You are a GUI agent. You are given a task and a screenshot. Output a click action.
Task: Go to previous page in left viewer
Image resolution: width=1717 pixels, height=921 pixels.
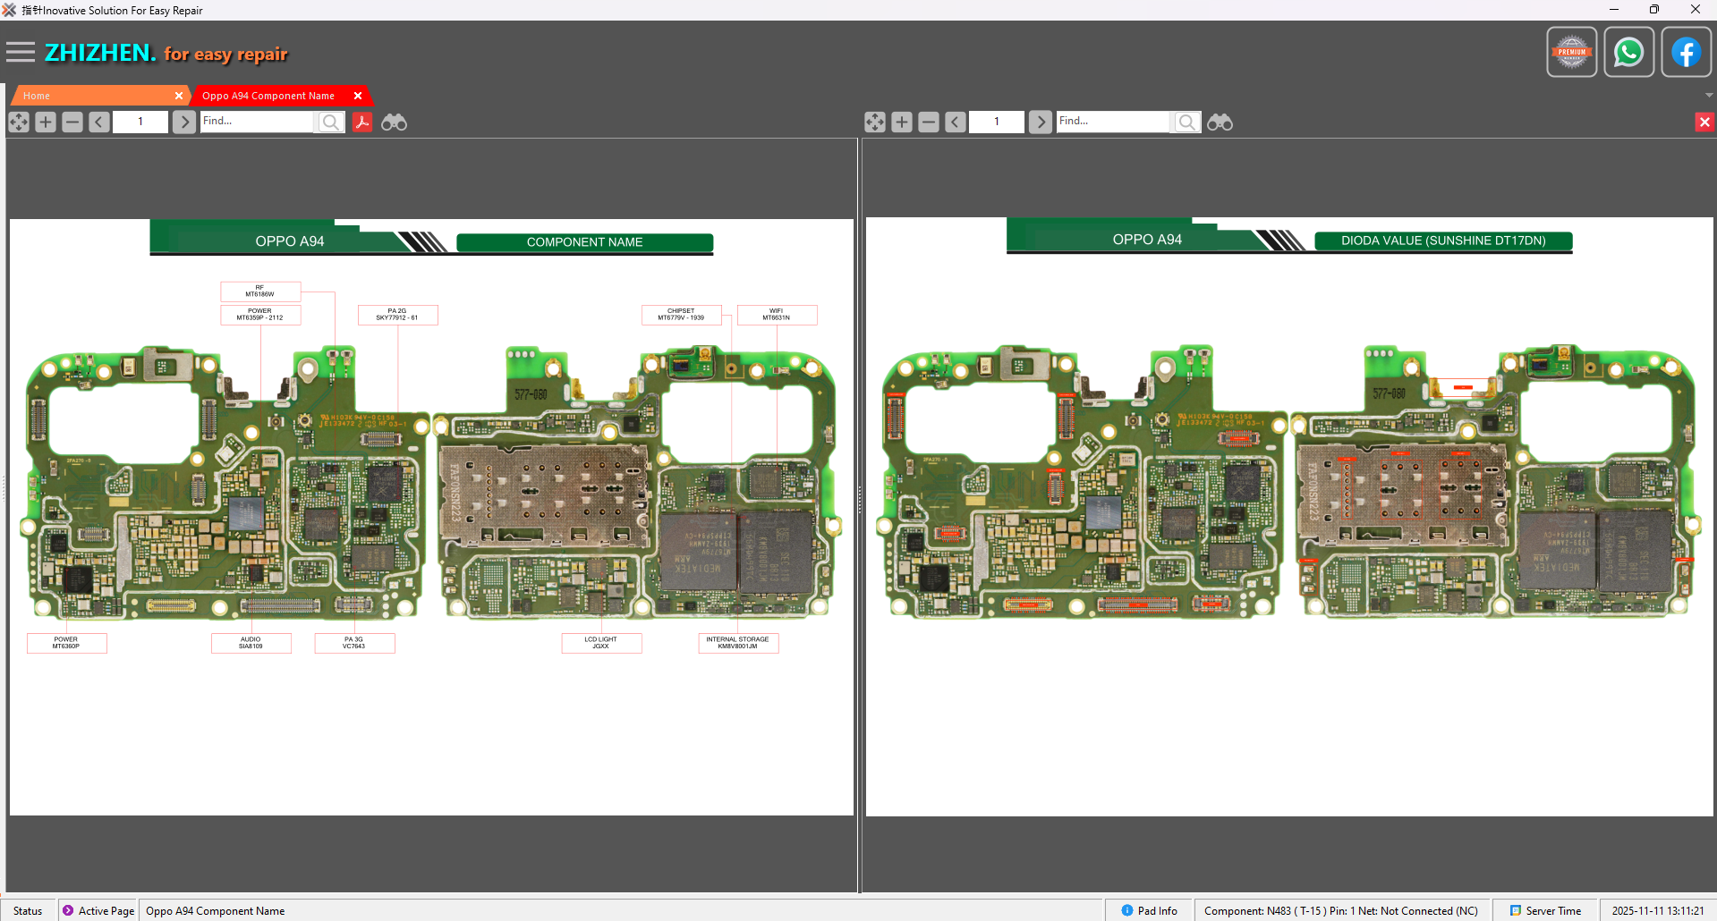point(99,122)
